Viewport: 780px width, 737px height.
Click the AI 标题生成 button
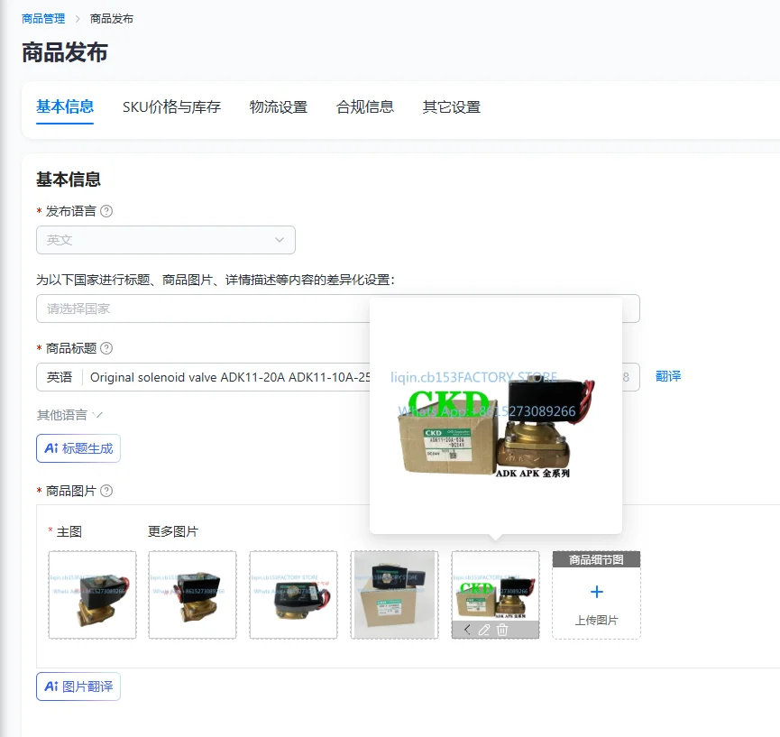tap(78, 448)
